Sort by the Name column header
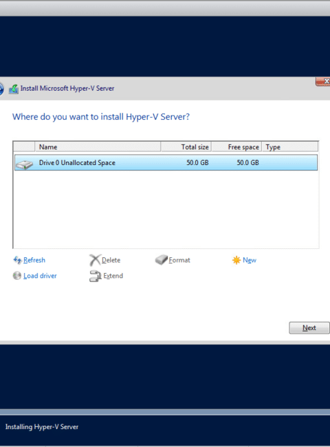Viewport: 330px width, 447px height. [98, 146]
